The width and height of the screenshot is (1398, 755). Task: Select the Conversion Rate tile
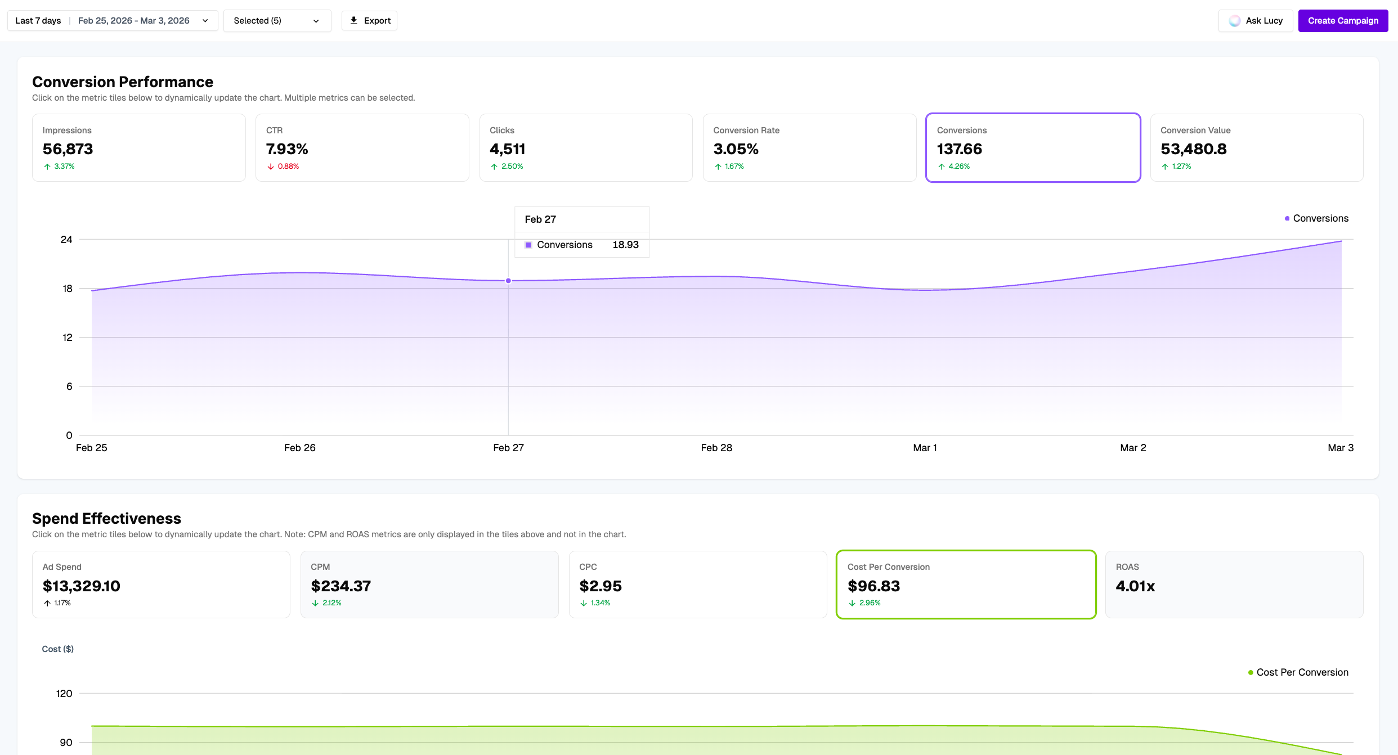click(x=809, y=147)
